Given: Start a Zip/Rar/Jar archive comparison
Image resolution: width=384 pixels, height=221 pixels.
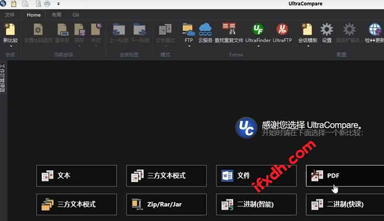Looking at the screenshot, I should [x=166, y=204].
